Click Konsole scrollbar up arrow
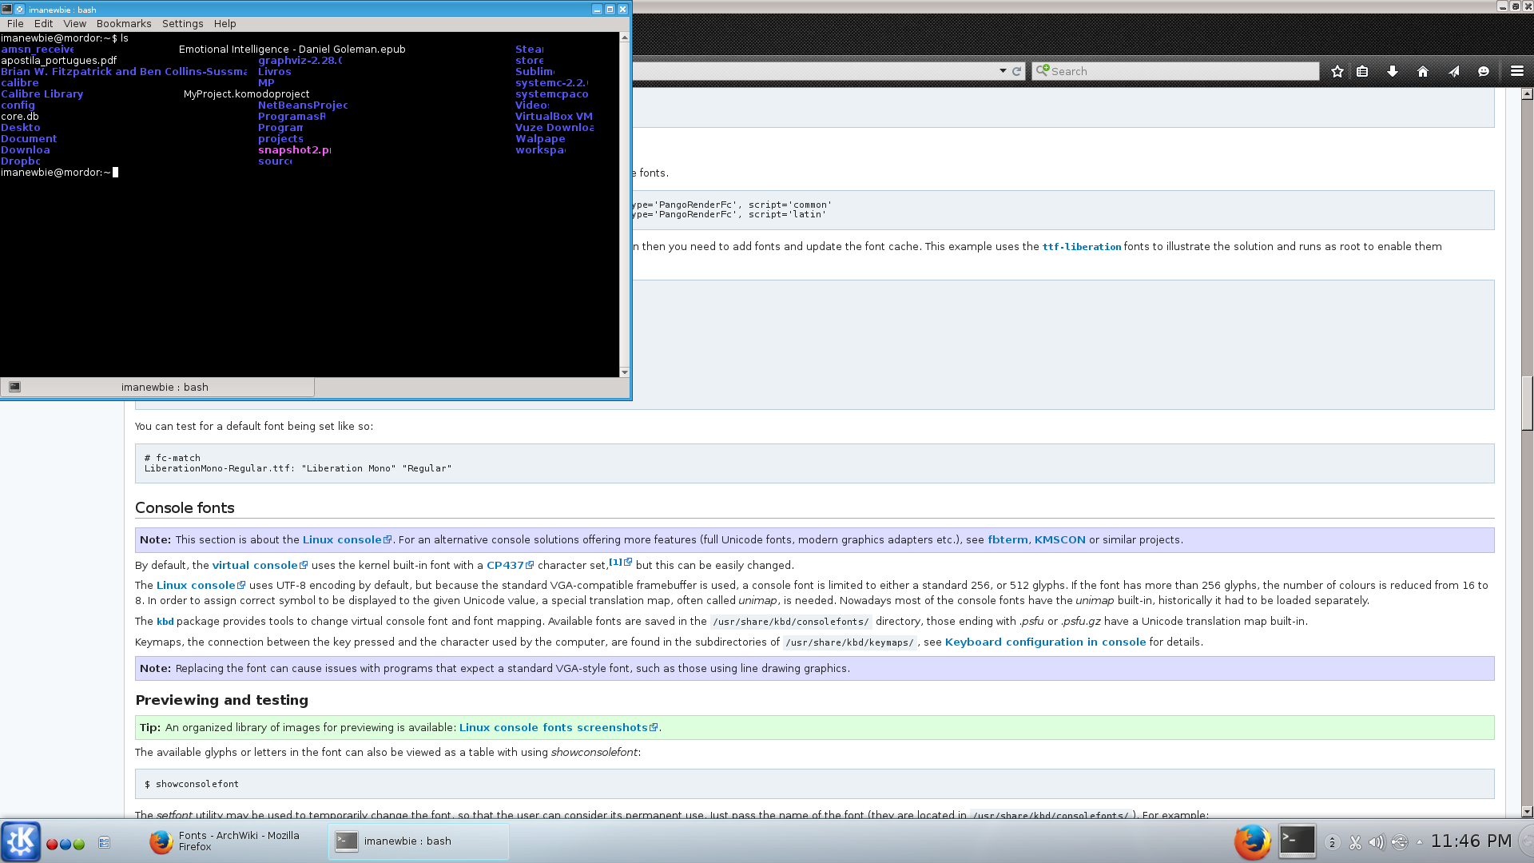 (624, 38)
